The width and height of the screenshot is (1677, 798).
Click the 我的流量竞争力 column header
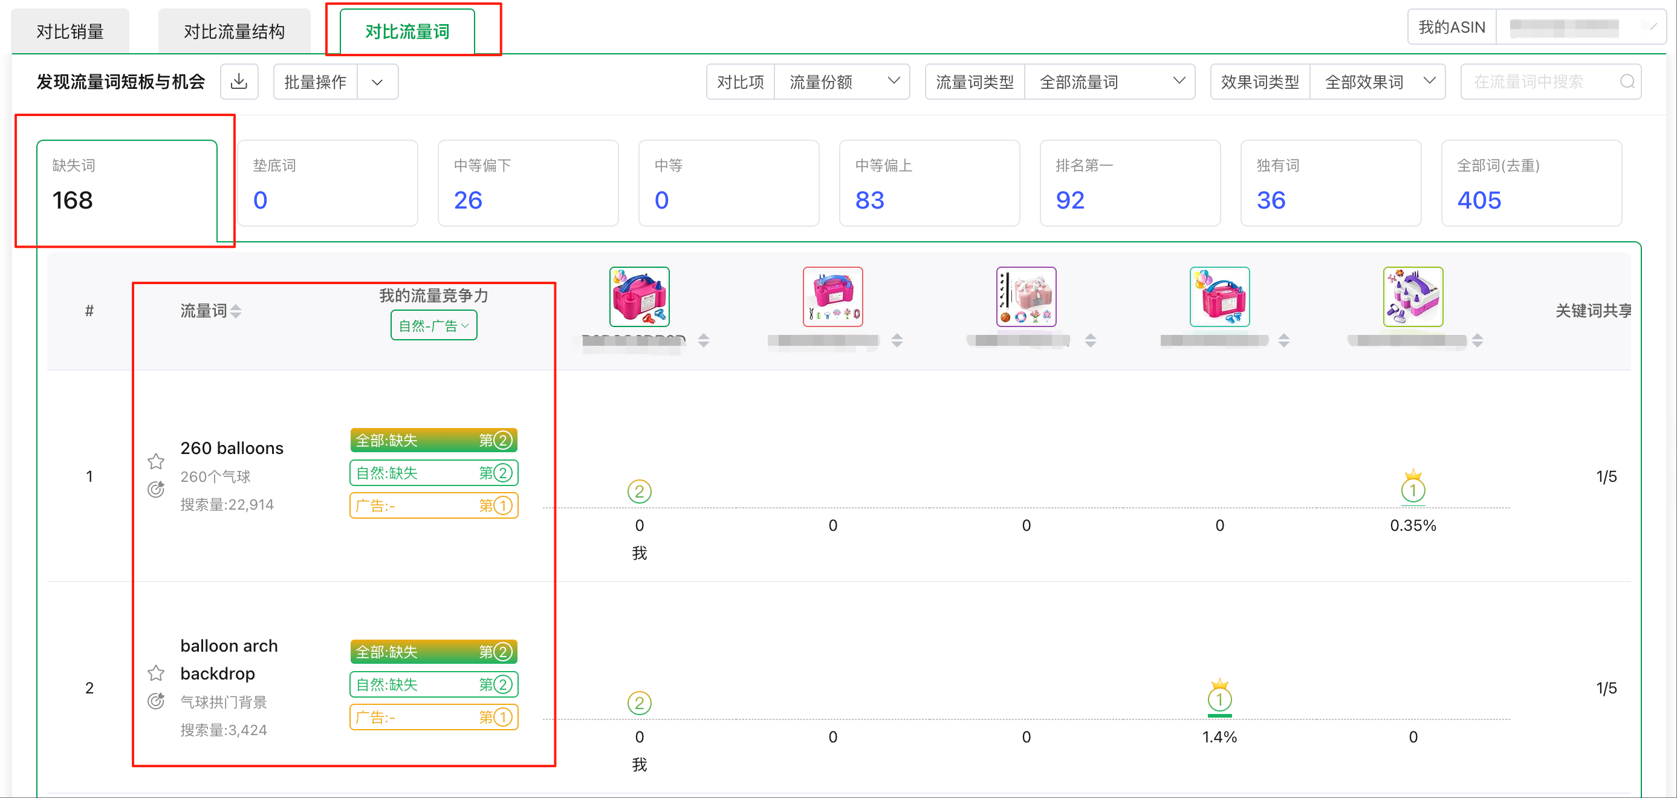coord(433,296)
